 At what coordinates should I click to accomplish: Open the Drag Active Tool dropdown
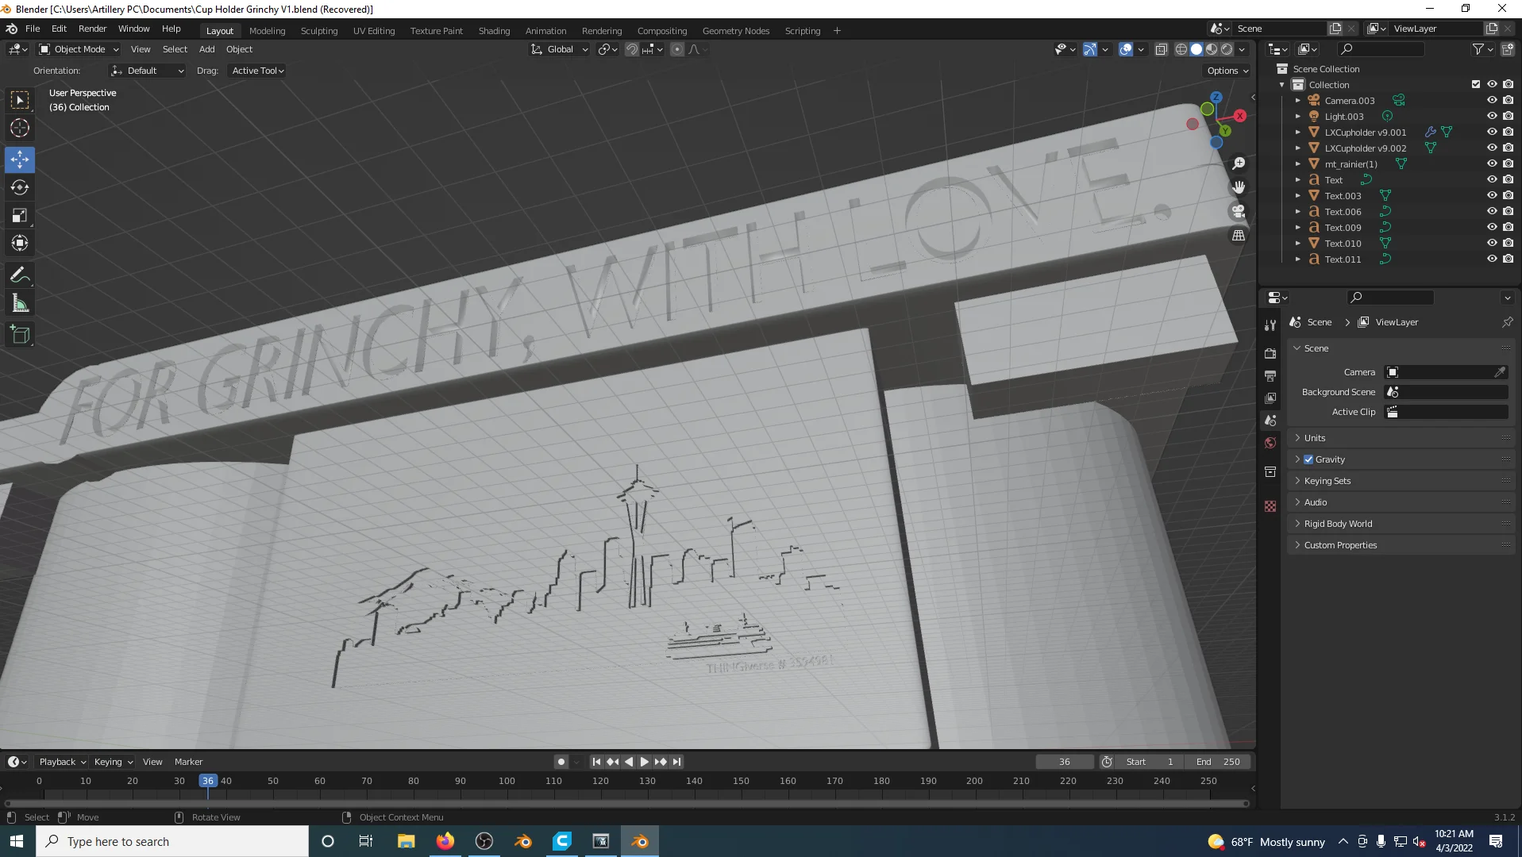(257, 71)
